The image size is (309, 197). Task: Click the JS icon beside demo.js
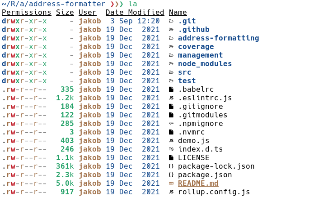(171, 141)
